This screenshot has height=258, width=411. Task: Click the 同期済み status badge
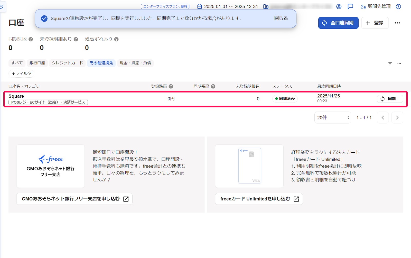pyautogui.click(x=285, y=99)
